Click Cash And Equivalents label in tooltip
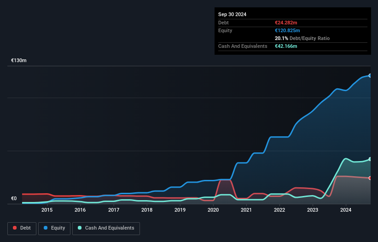This screenshot has width=378, height=242. (243, 46)
